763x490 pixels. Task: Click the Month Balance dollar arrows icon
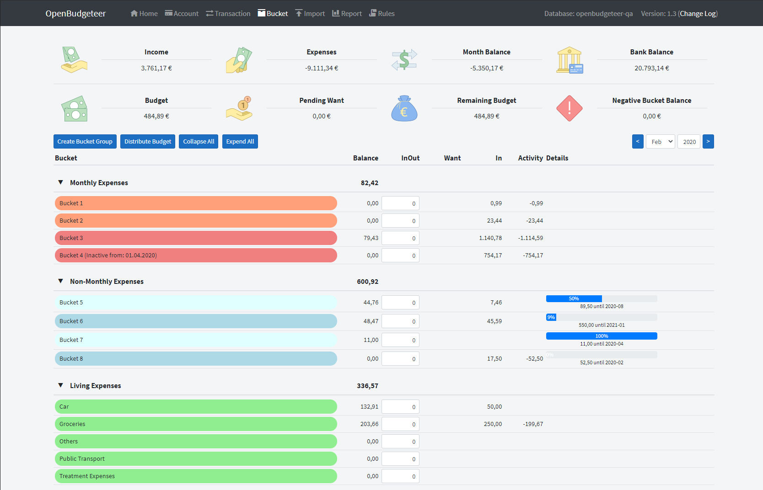point(404,60)
